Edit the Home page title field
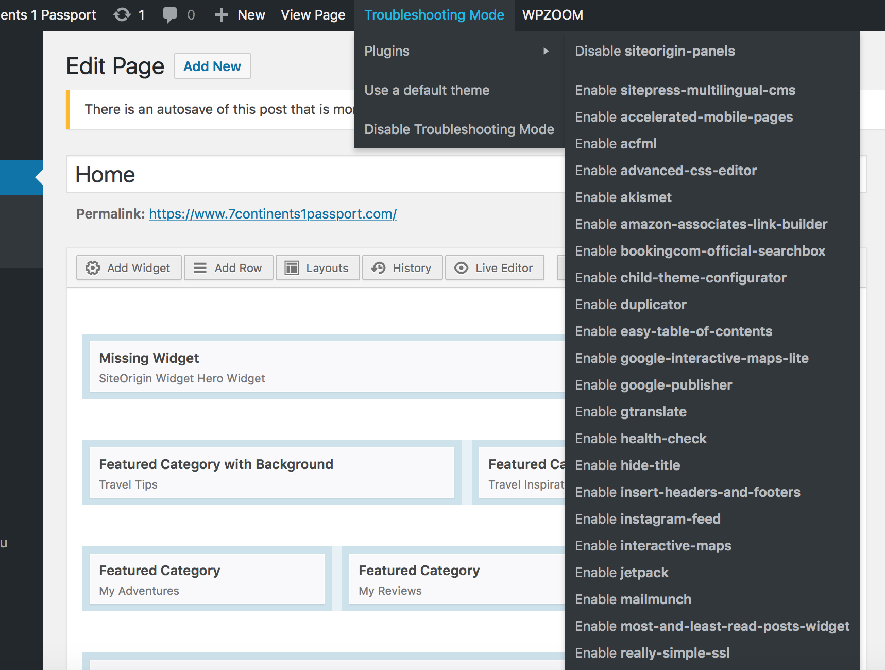The width and height of the screenshot is (885, 670). pyautogui.click(x=315, y=174)
